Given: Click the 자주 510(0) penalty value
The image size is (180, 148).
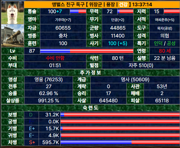Looking at the screenshot, I should click(x=141, y=65).
